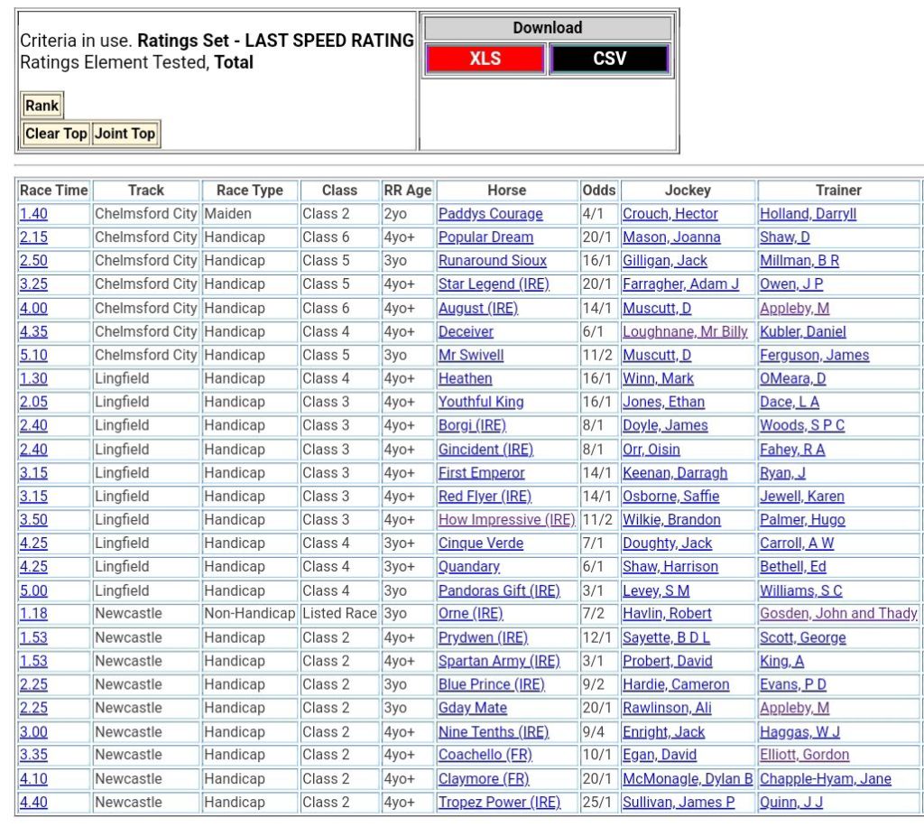This screenshot has width=924, height=827.
Task: Select horse Tropez Power (IRE)
Action: pos(499,803)
